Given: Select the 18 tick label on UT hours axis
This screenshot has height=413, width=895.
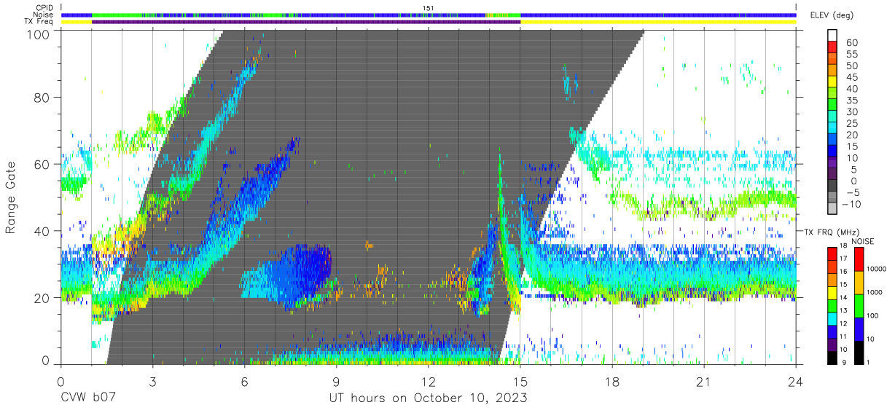Looking at the screenshot, I should 612,382.
